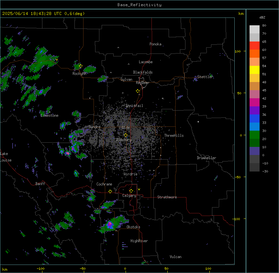Screen dimensions: 279x273
Task: Pick the purple 36-39 dBZ legend swatch
Action: pyautogui.click(x=254, y=110)
